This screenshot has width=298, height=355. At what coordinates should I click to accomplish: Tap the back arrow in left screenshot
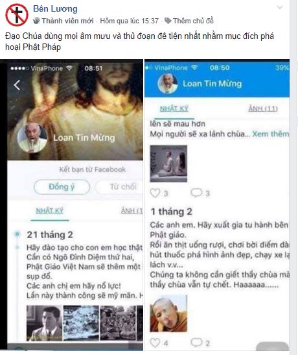click(x=17, y=85)
